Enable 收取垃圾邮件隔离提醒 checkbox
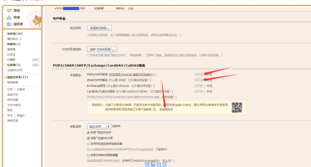The width and height of the screenshot is (311, 167). point(88,155)
